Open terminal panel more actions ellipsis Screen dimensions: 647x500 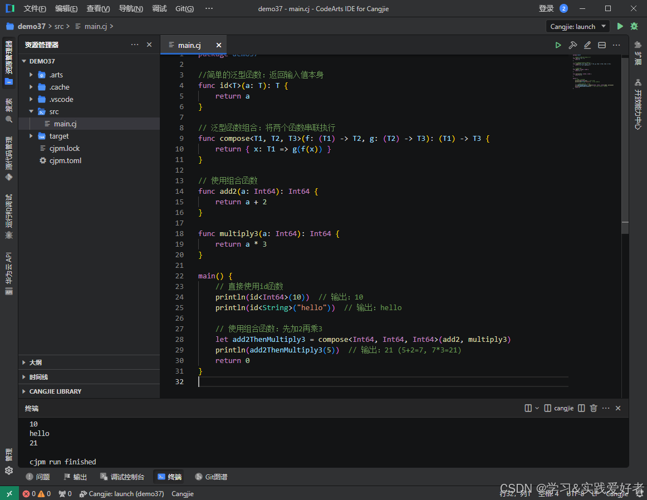click(x=606, y=408)
